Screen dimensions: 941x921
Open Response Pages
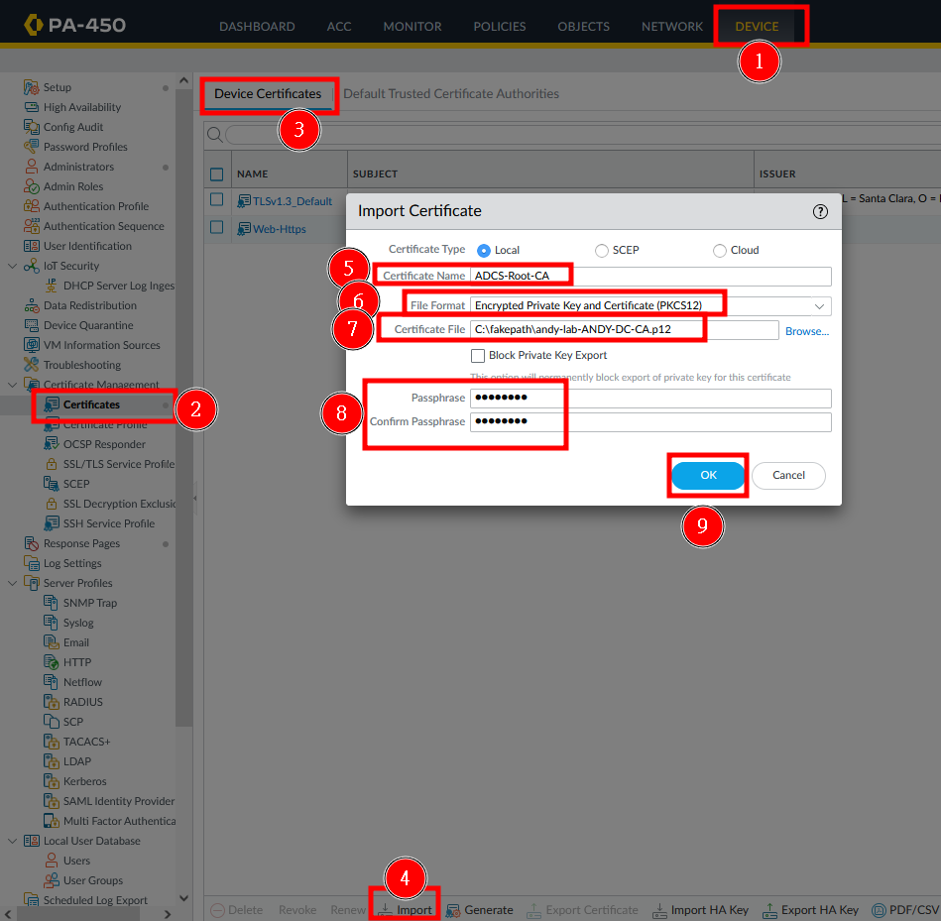point(81,543)
